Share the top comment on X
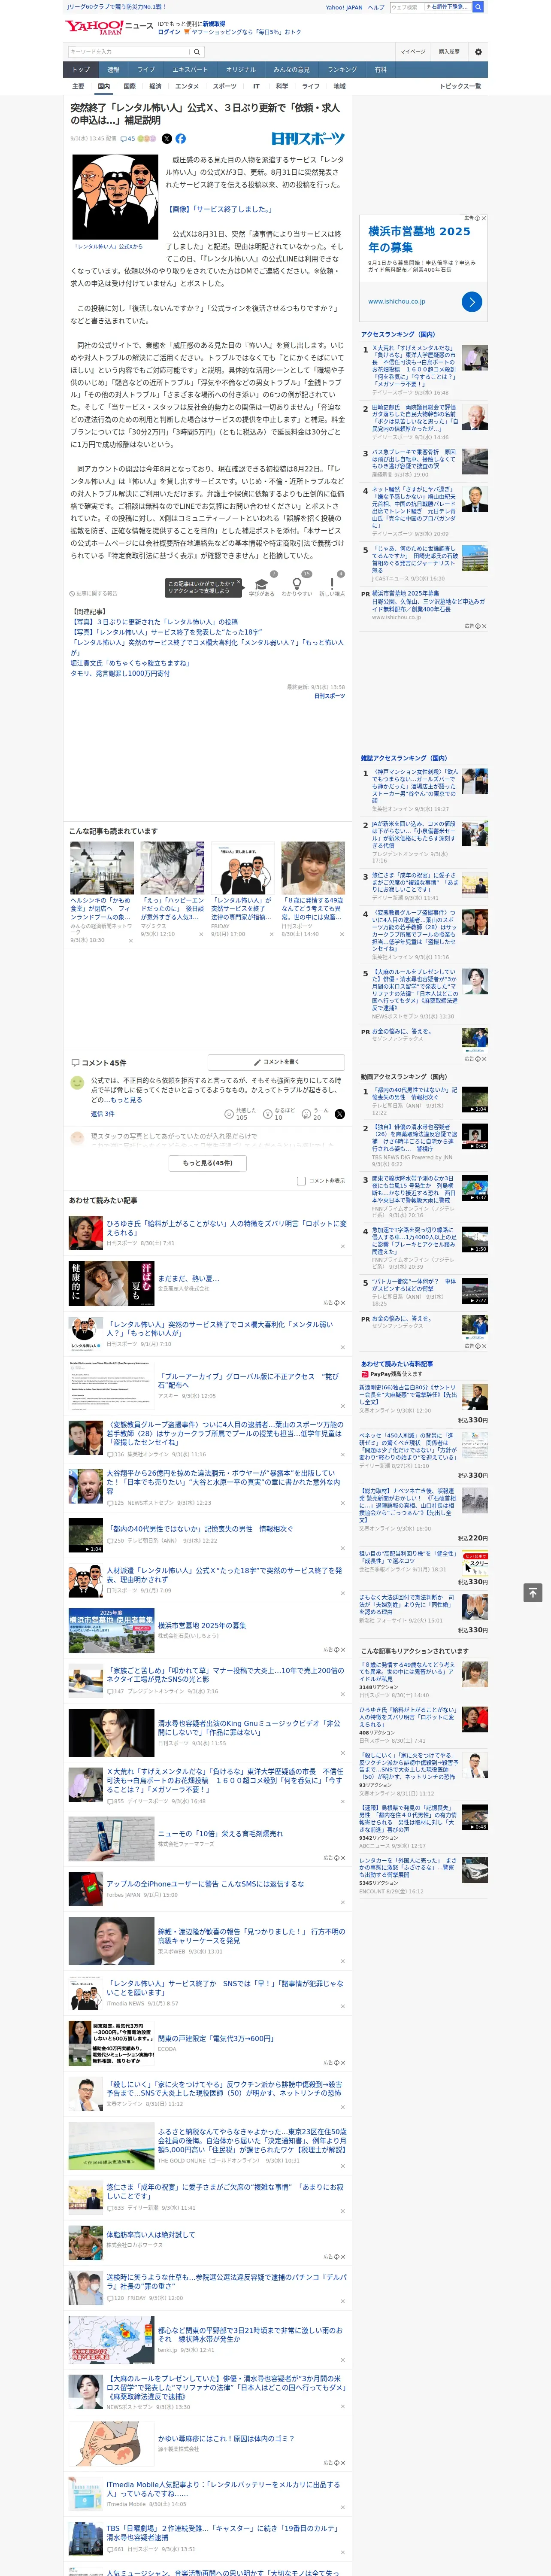Viewport: 551px width, 2576px height. click(x=340, y=1114)
